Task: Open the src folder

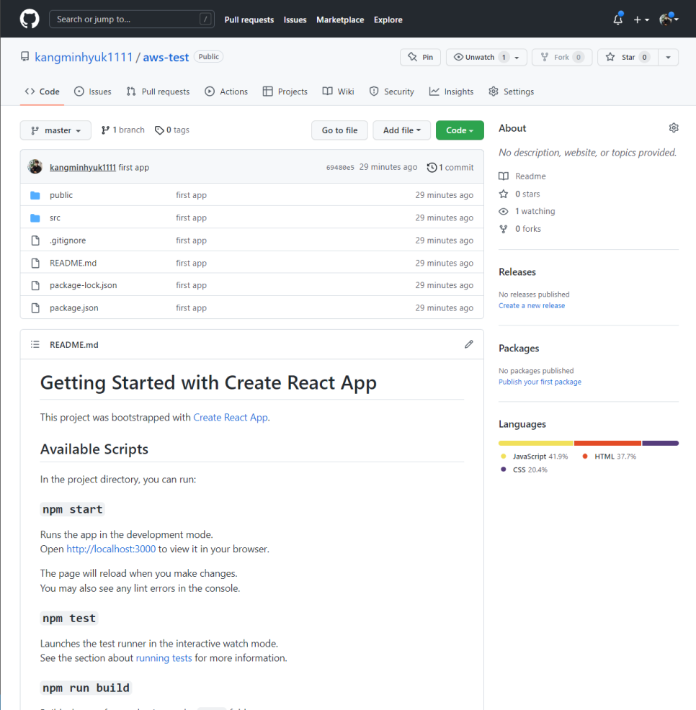Action: (x=55, y=217)
